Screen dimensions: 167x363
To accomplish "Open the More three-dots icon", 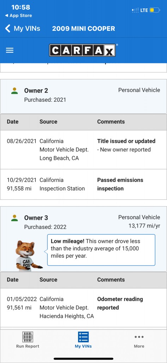I will coord(139,337).
